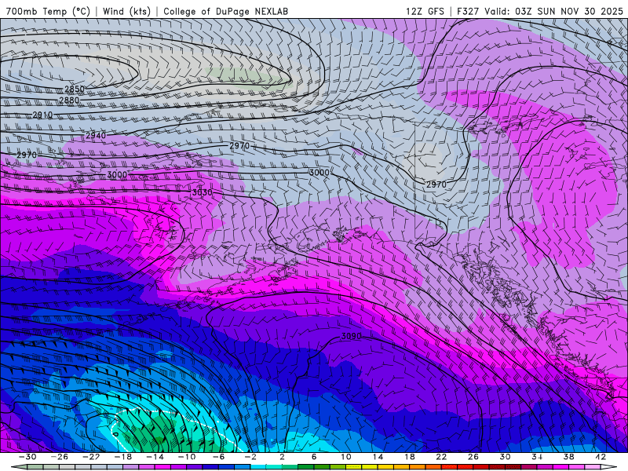Click the -14 color scale label
Viewport: 628px width, 471px height.
click(x=154, y=457)
